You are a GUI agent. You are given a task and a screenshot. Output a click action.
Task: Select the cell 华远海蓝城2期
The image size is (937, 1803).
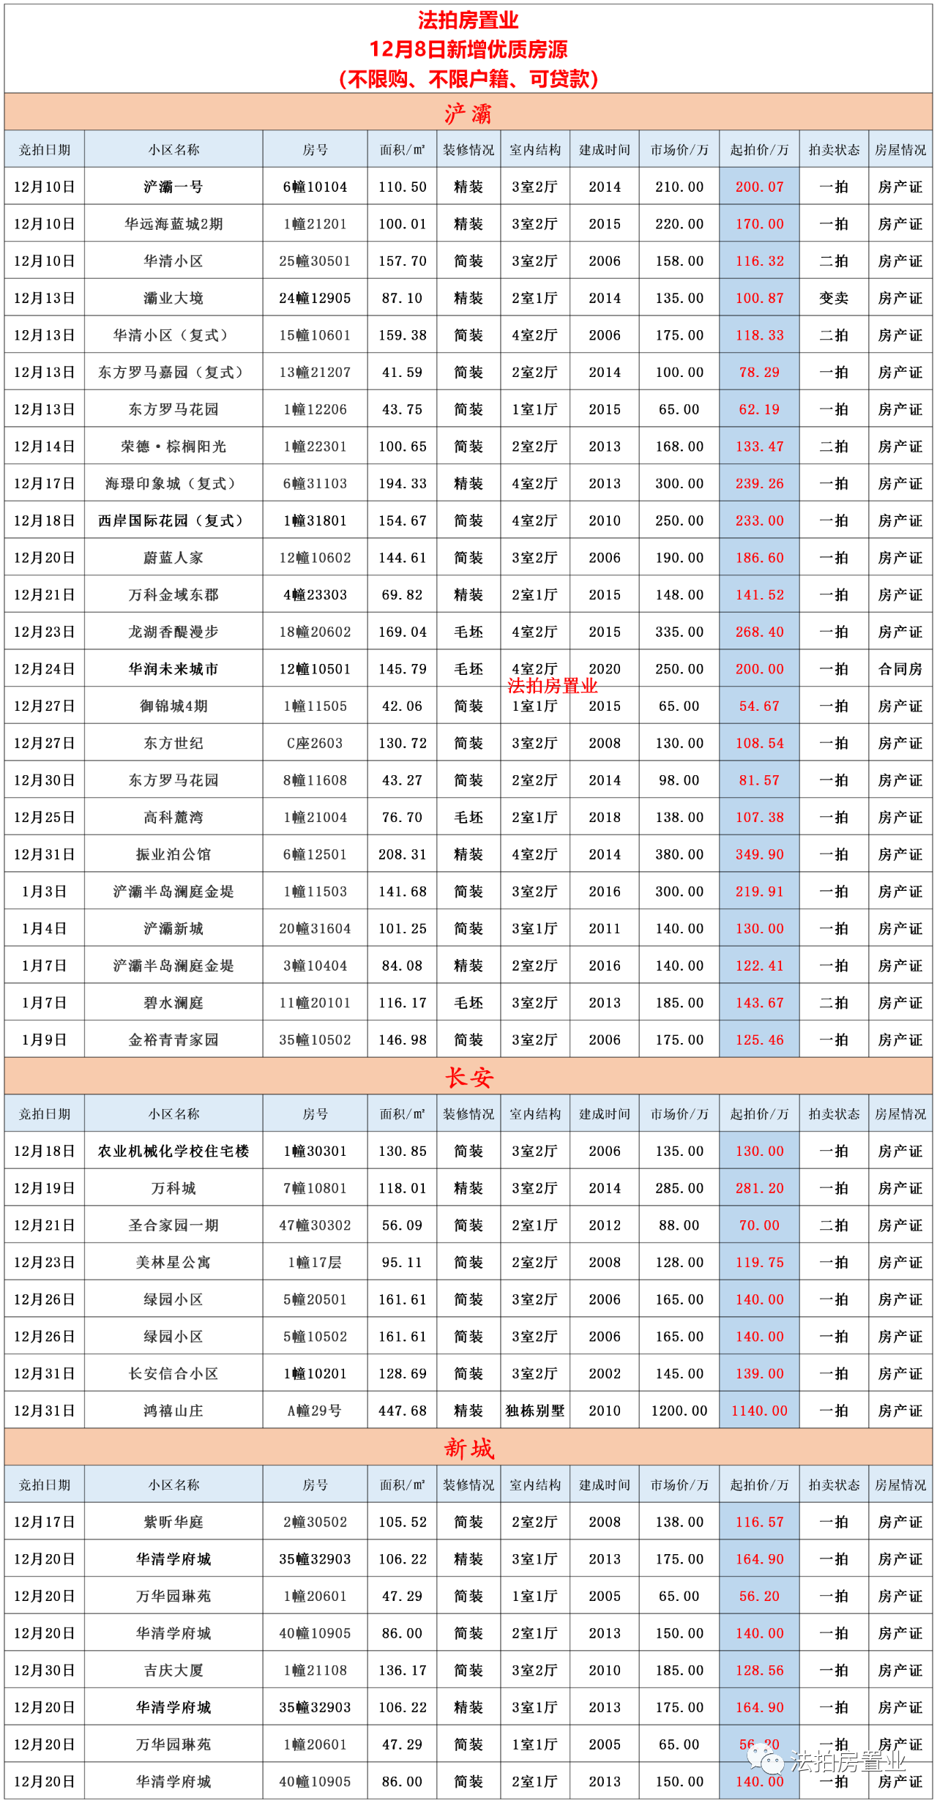(x=173, y=224)
